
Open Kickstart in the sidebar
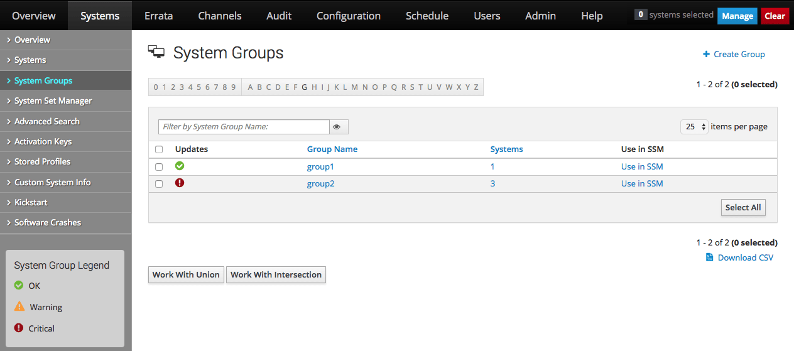pos(66,202)
